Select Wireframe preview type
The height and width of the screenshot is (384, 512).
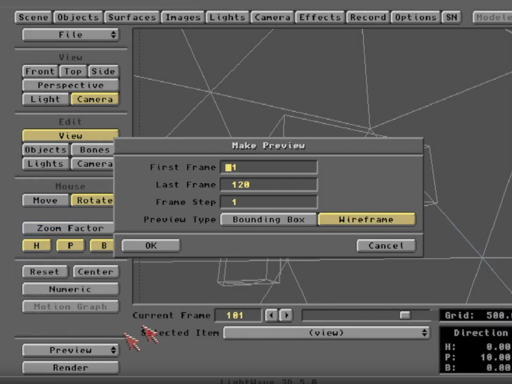(x=367, y=220)
